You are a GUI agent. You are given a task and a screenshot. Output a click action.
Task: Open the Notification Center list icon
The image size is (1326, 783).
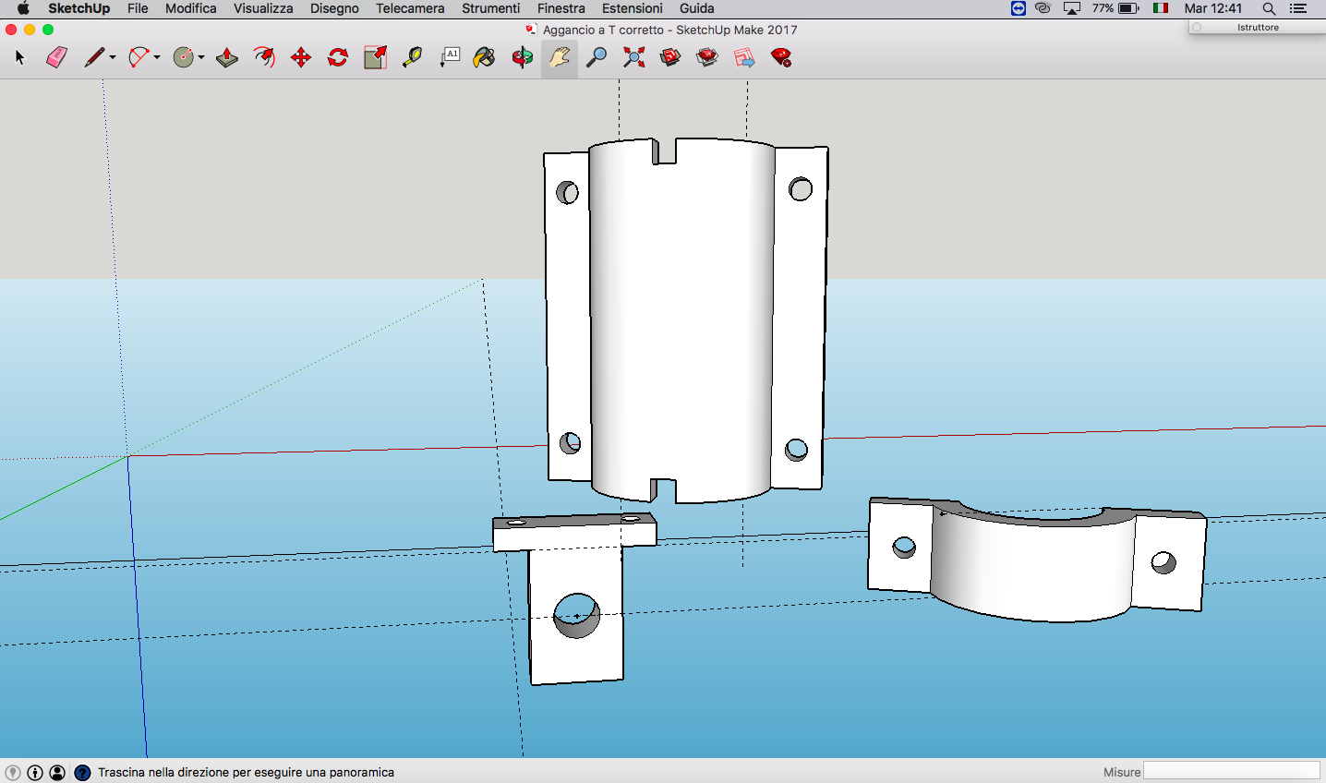[x=1298, y=8]
